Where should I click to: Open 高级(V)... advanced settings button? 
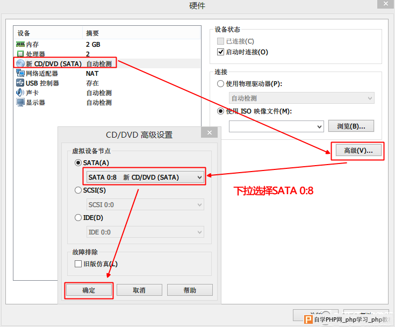click(x=358, y=151)
